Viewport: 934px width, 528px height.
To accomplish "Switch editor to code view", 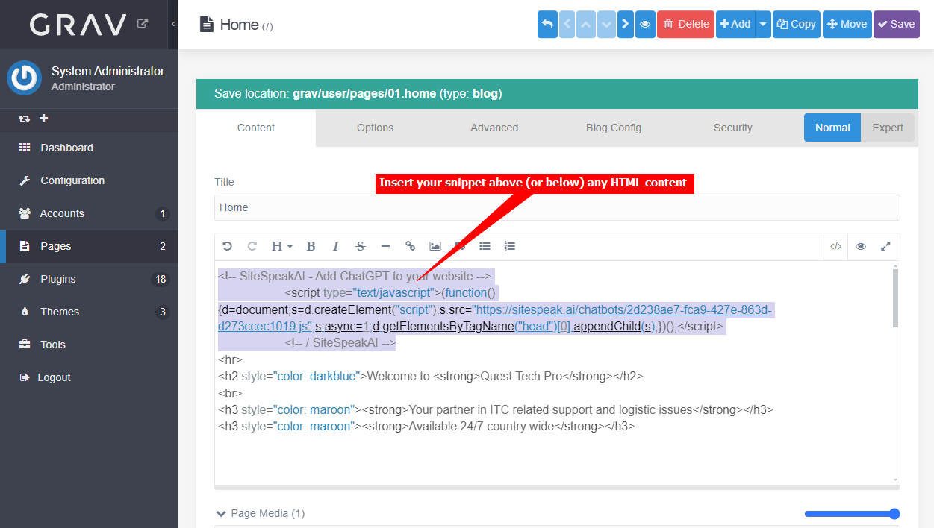I will coord(836,246).
